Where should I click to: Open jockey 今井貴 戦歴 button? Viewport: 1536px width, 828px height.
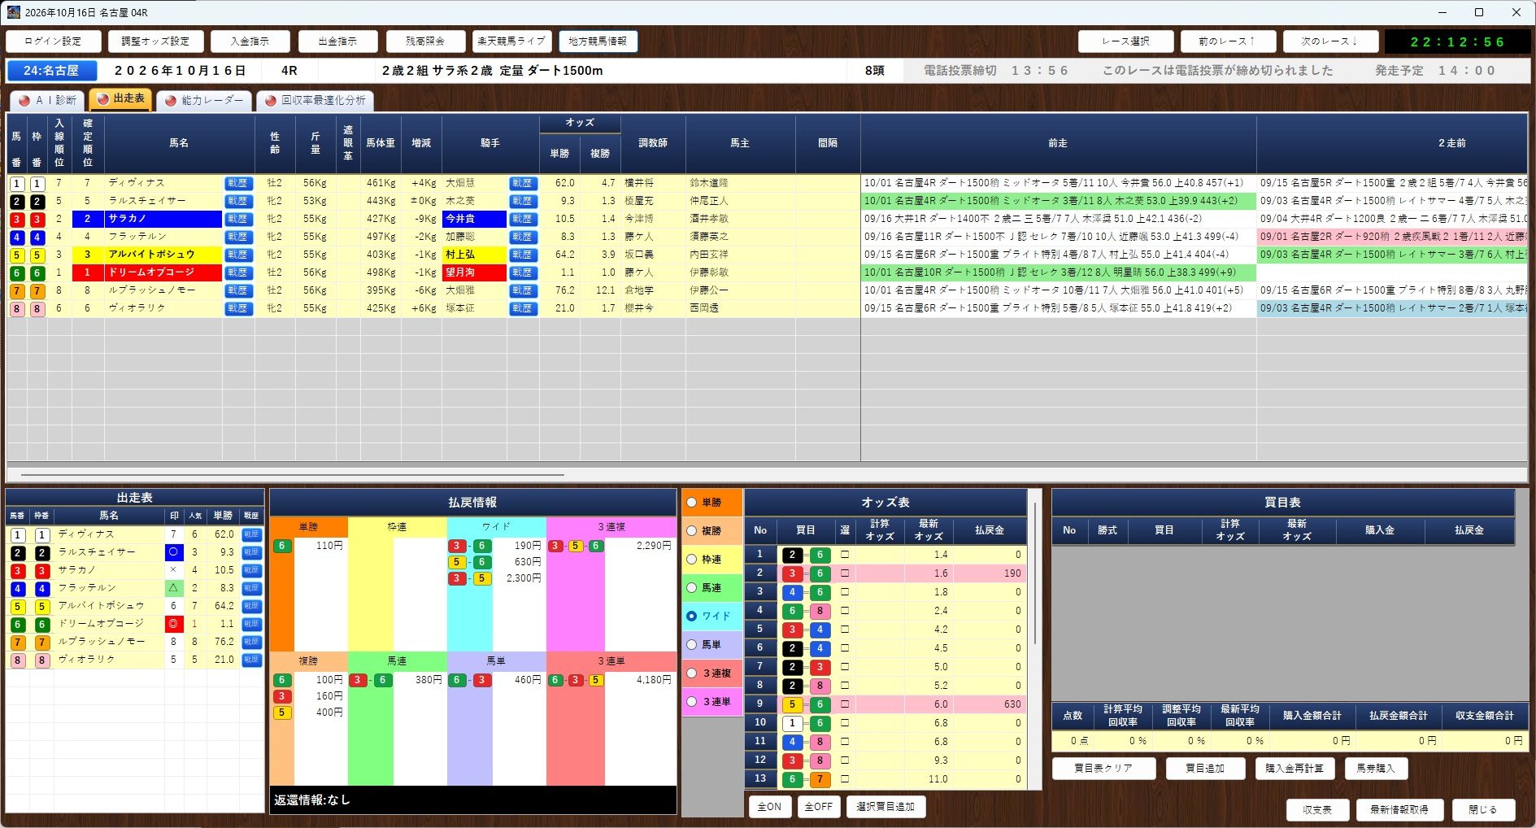[x=522, y=219]
